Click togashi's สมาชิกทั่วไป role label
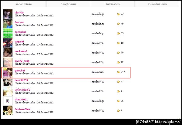Screen dimensions: 182x125 point(98,43)
